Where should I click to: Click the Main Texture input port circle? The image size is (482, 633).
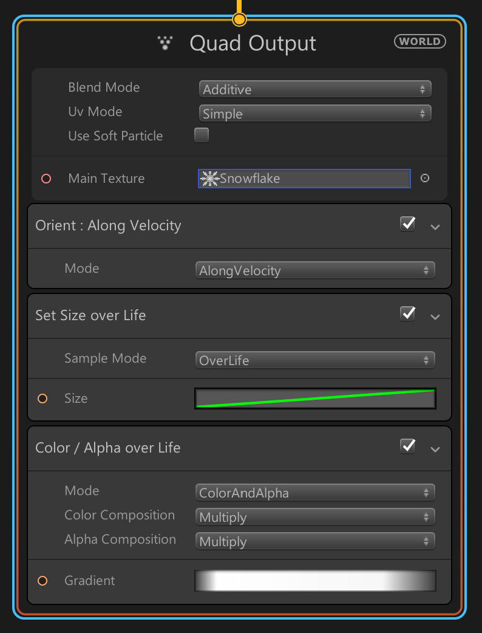point(46,179)
